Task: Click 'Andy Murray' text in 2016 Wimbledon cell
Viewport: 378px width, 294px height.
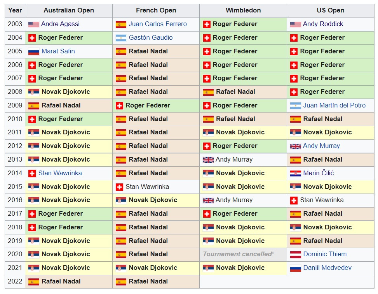Action: tap(234, 200)
